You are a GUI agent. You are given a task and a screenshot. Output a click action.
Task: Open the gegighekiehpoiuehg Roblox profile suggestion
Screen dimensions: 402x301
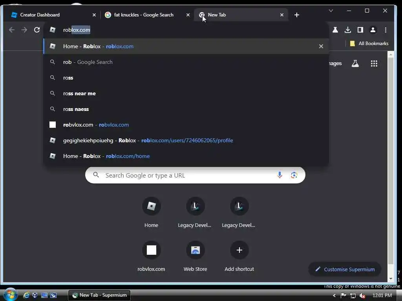(186, 140)
